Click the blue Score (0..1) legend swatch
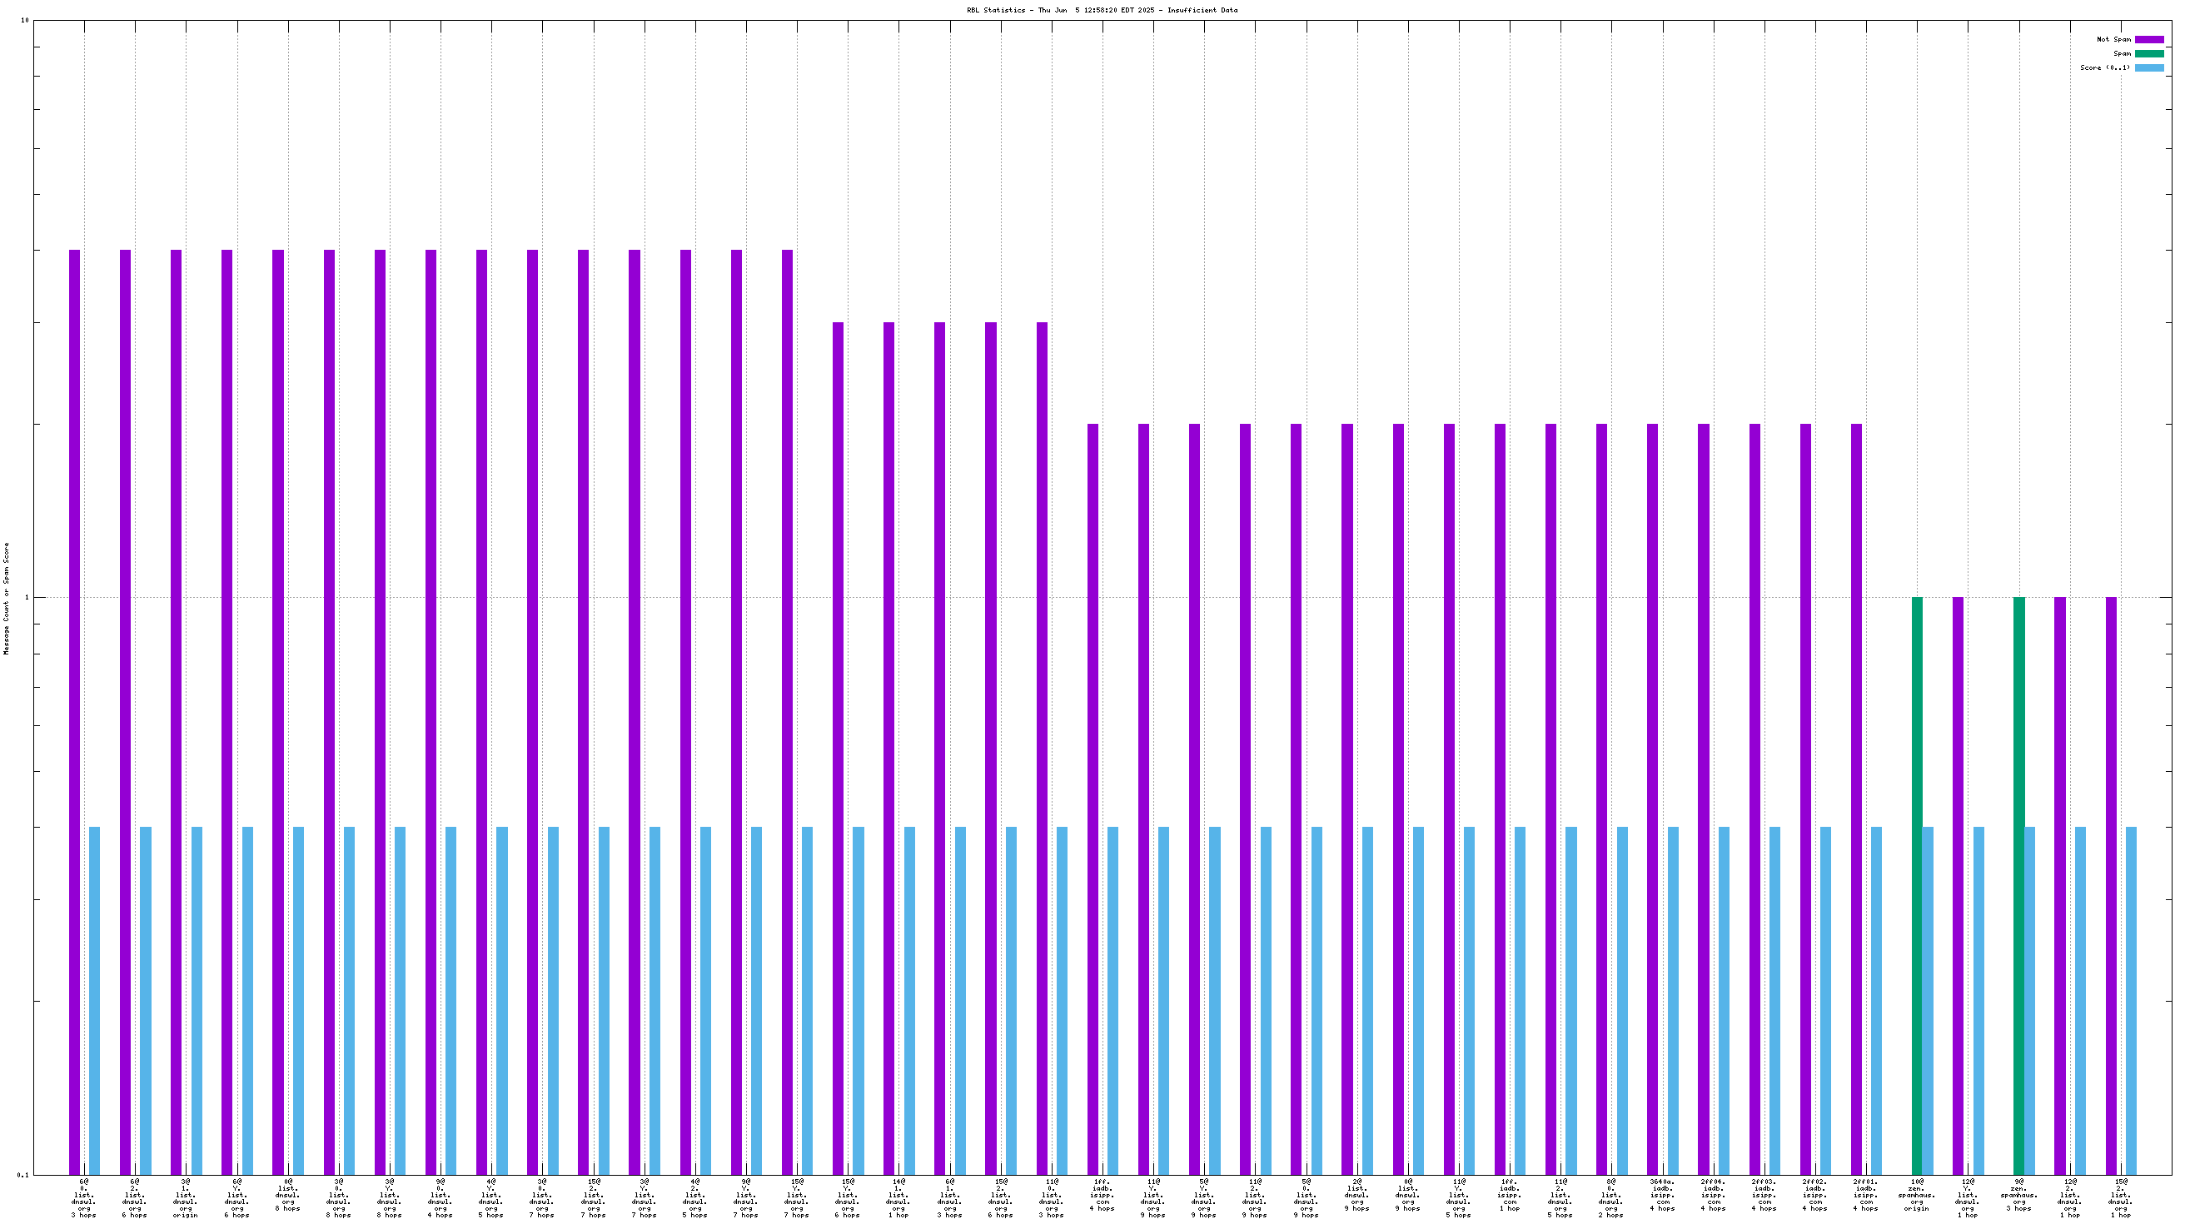The image size is (2185, 1229). (2148, 67)
